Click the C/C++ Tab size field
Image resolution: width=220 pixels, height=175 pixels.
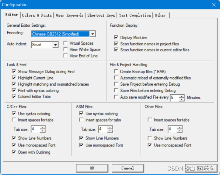pyautogui.click(x=36, y=129)
